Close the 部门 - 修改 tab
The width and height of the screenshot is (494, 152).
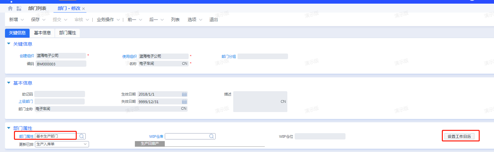tap(83, 9)
